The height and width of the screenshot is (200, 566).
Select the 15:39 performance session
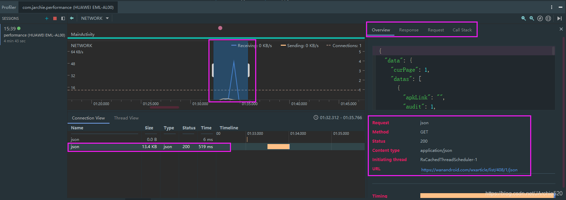tap(34, 34)
